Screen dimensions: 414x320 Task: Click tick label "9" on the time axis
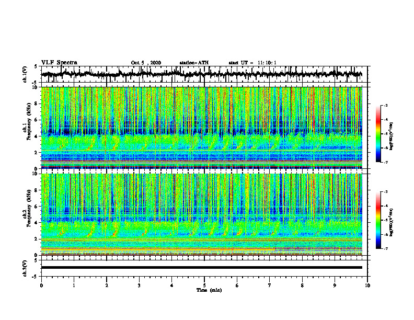(335, 285)
